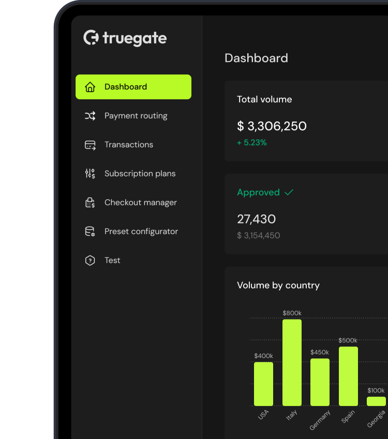Click the Germany axis label
This screenshot has width=388, height=439.
click(320, 420)
